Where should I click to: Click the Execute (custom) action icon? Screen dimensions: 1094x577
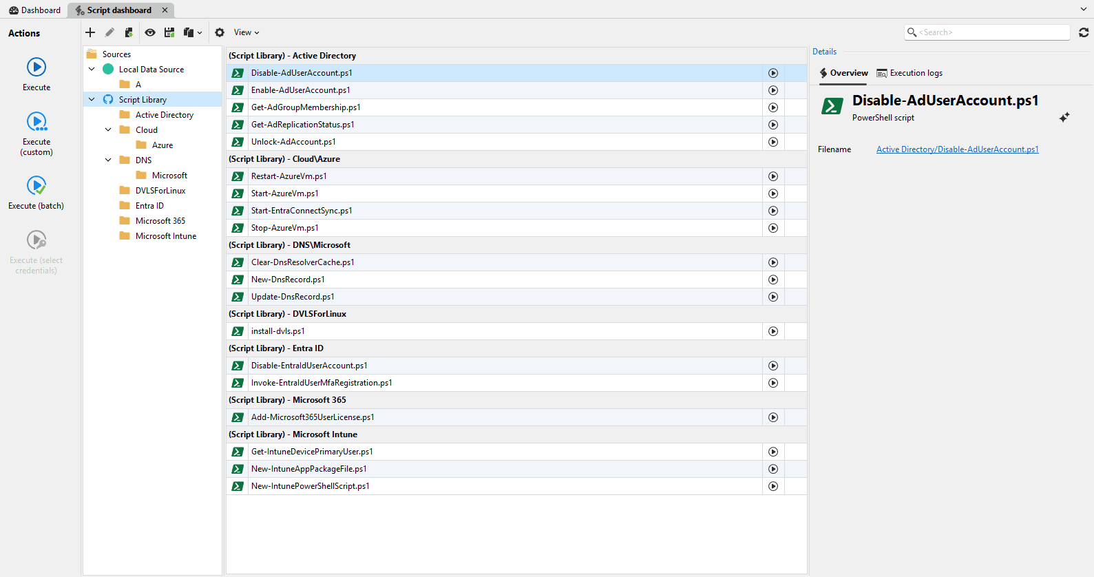tap(36, 122)
